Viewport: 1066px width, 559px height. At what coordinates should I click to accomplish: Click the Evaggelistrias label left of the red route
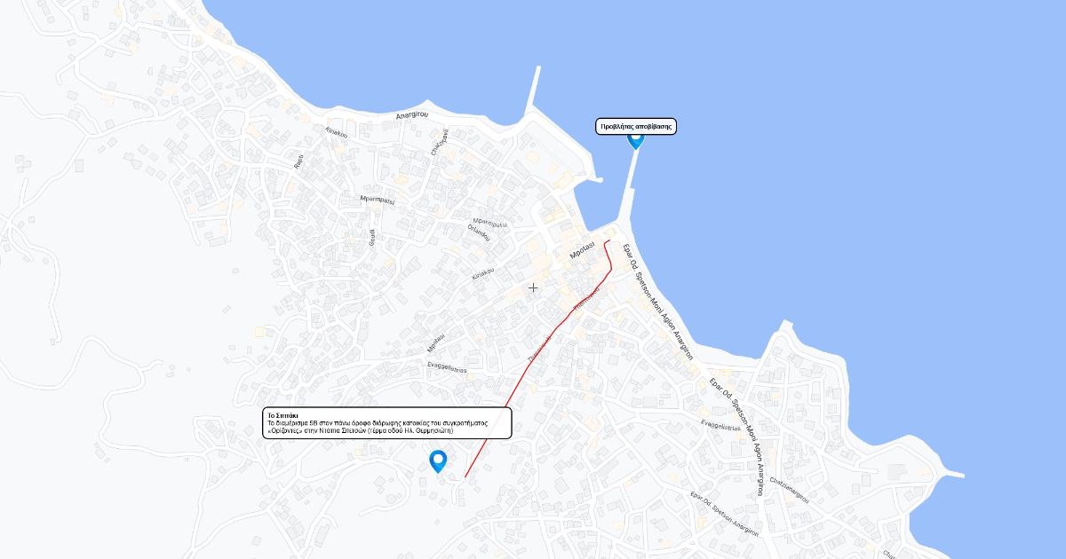point(447,367)
